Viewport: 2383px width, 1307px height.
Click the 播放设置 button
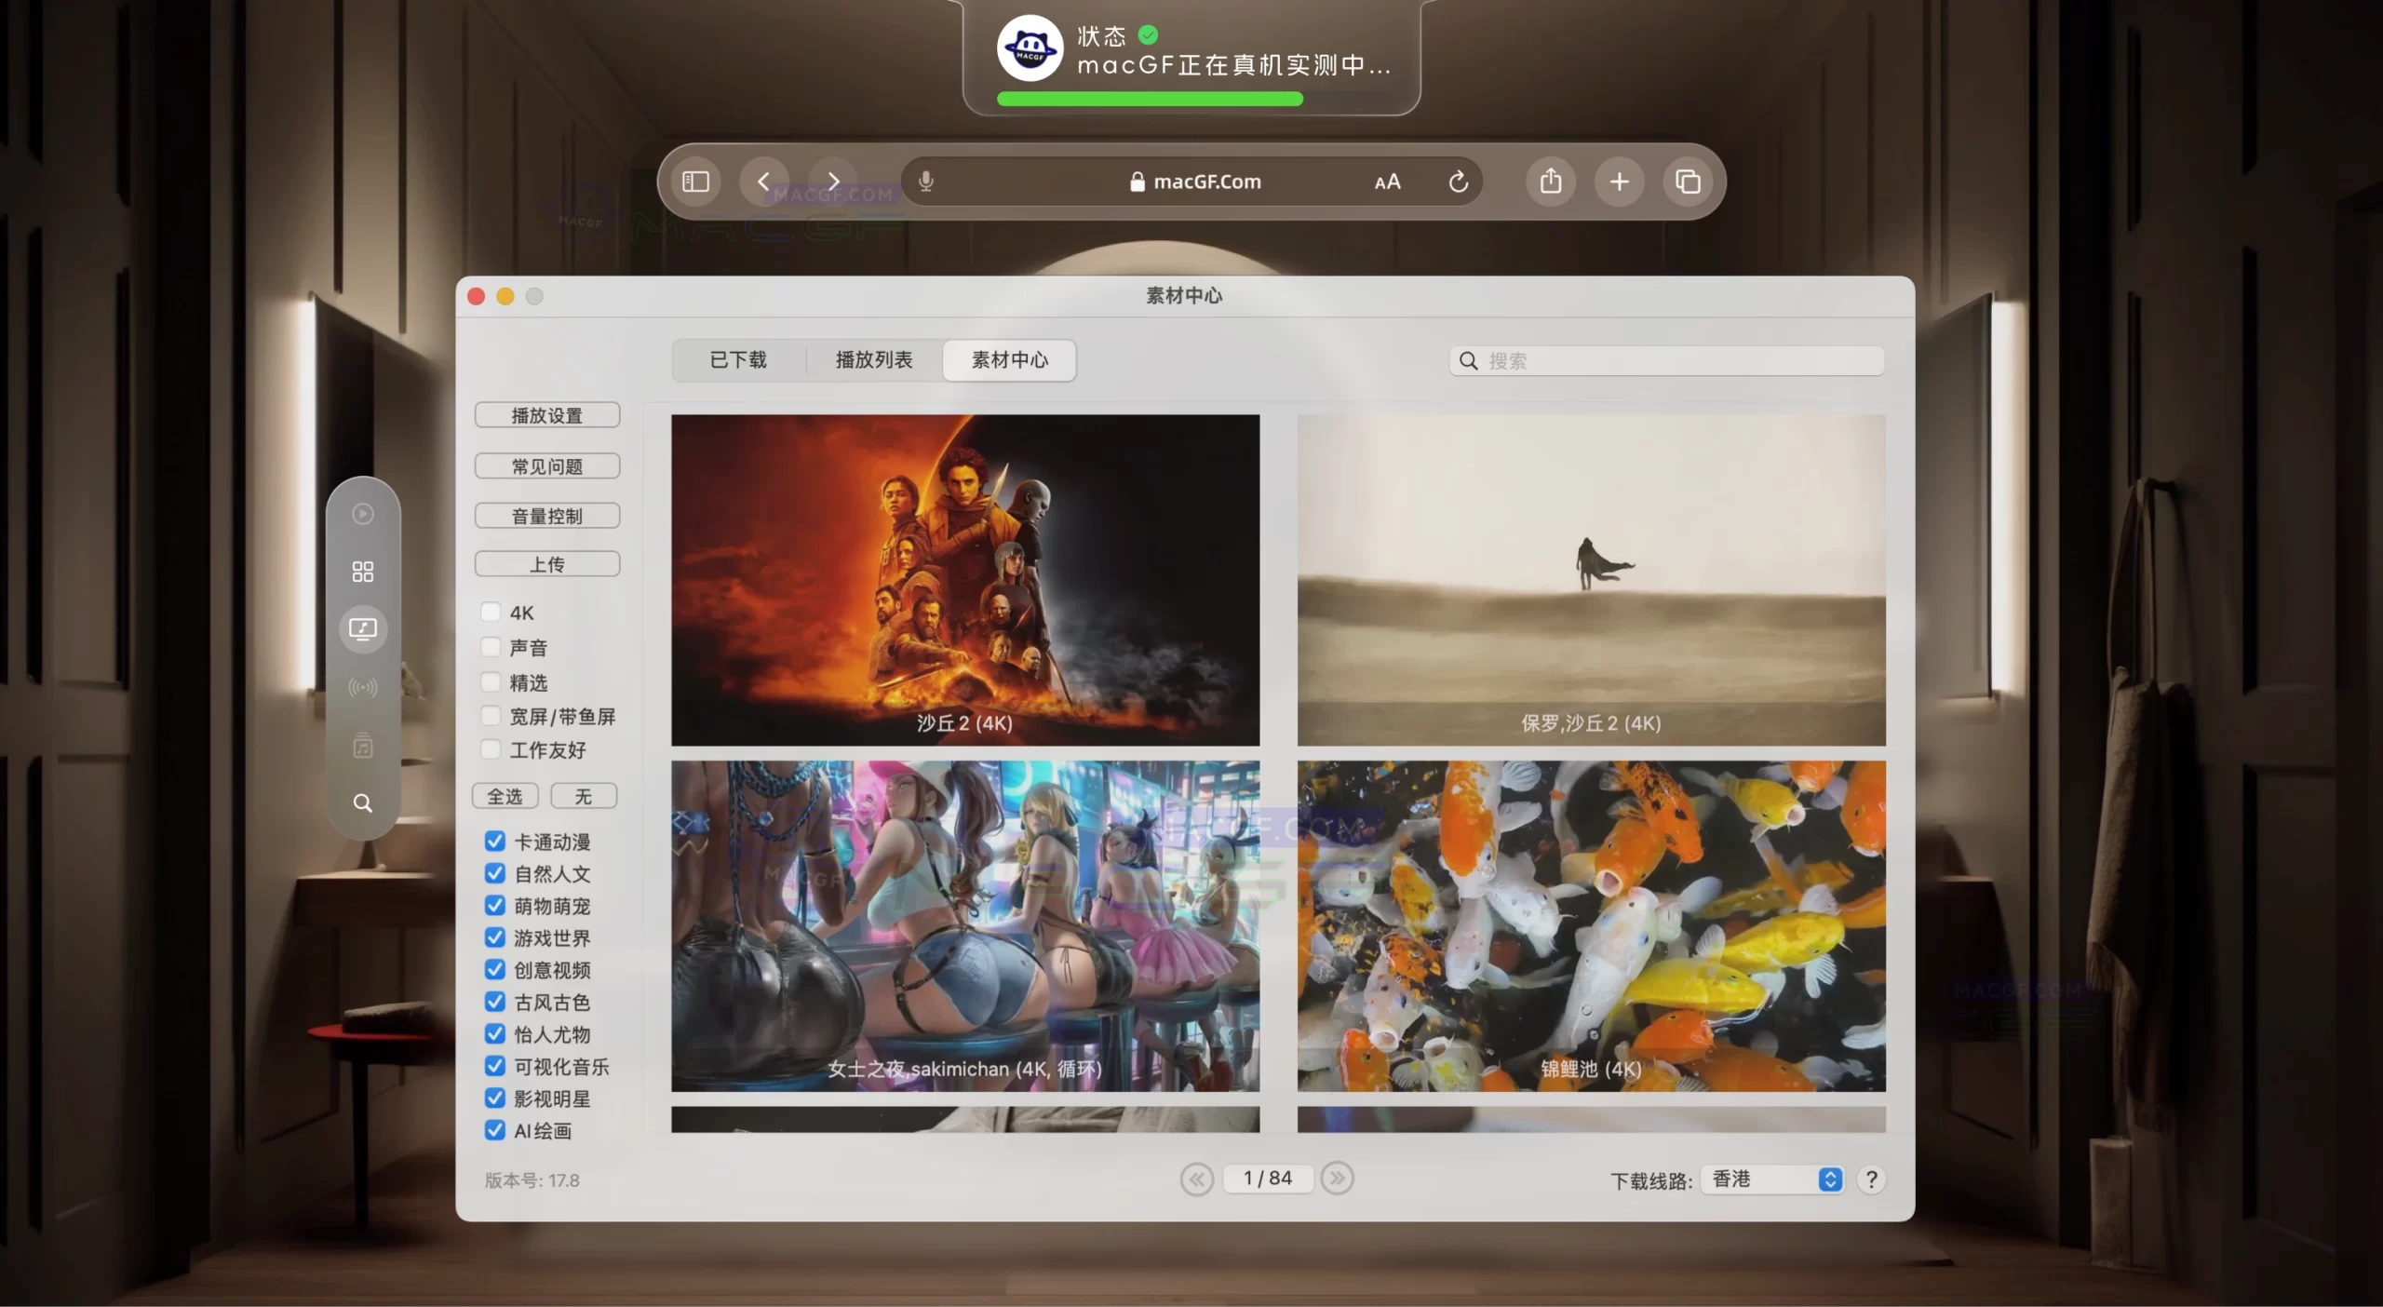pos(546,415)
